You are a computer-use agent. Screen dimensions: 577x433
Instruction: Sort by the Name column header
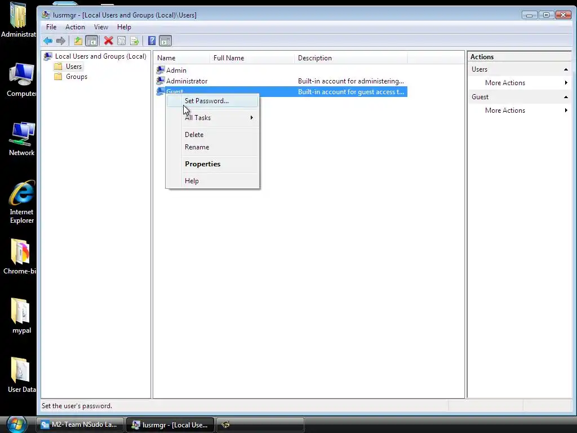pyautogui.click(x=182, y=58)
